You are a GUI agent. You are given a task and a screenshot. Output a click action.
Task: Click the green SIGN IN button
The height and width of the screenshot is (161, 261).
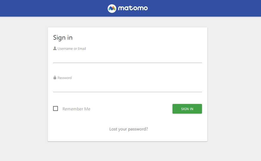click(x=187, y=109)
